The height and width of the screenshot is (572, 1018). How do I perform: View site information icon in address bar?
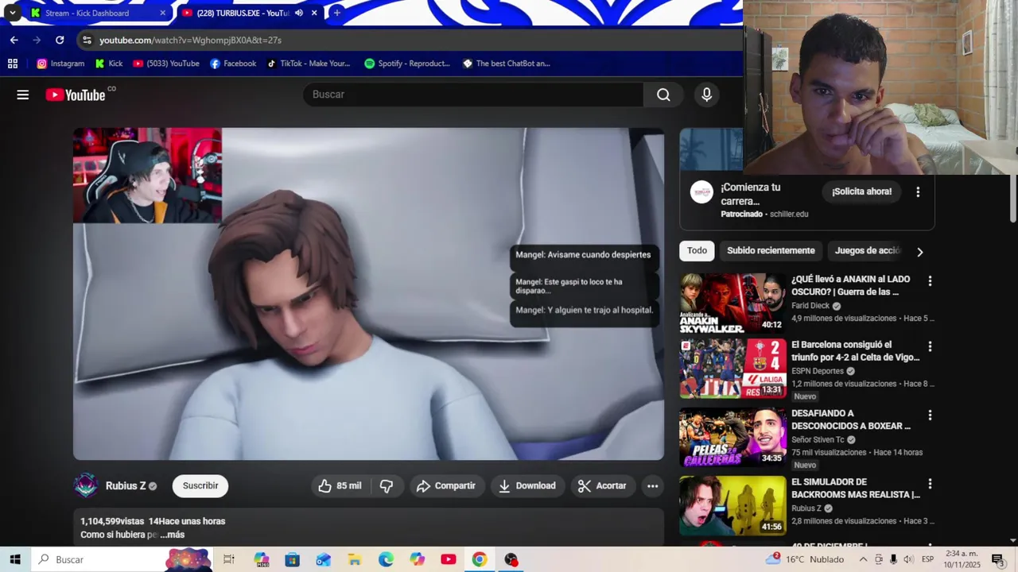pos(87,40)
